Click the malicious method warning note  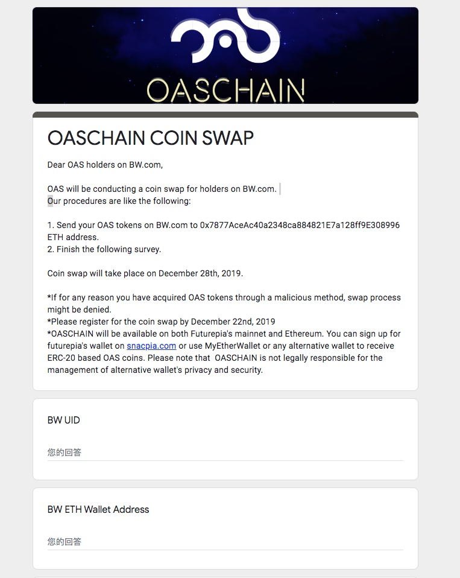coord(224,297)
